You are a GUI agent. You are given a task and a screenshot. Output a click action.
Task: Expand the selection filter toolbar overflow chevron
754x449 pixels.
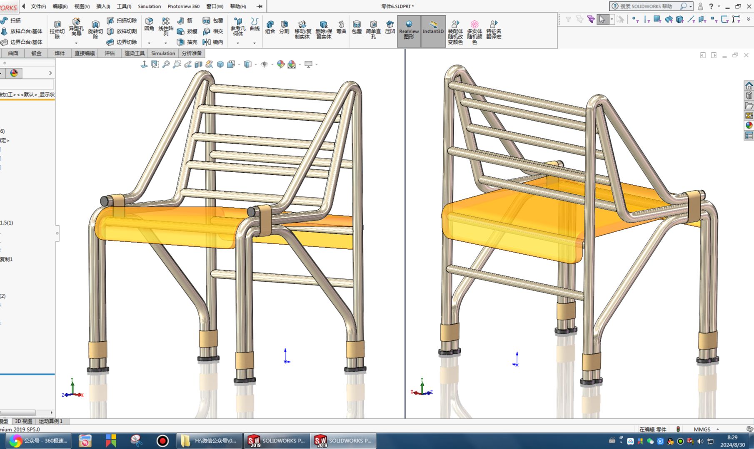click(749, 19)
